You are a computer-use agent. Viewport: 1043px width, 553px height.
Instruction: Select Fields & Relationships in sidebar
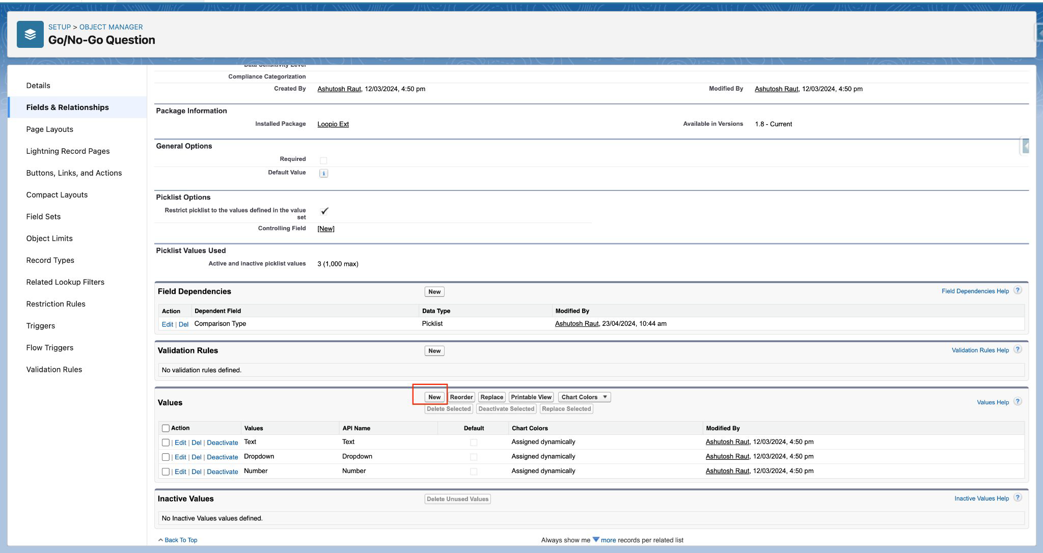(x=68, y=107)
